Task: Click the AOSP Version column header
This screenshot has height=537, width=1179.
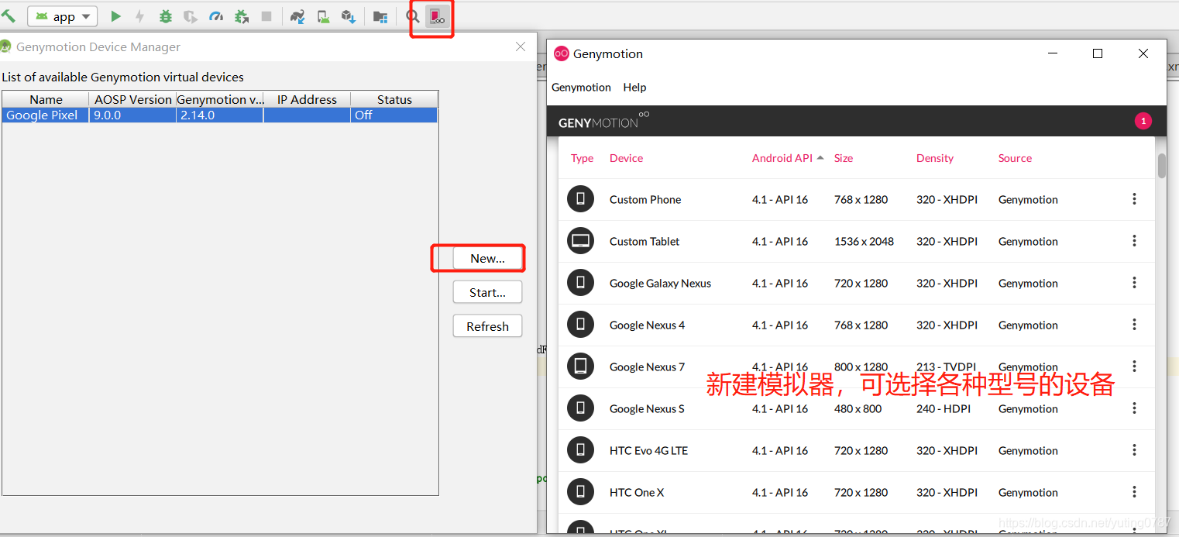Action: (x=133, y=99)
